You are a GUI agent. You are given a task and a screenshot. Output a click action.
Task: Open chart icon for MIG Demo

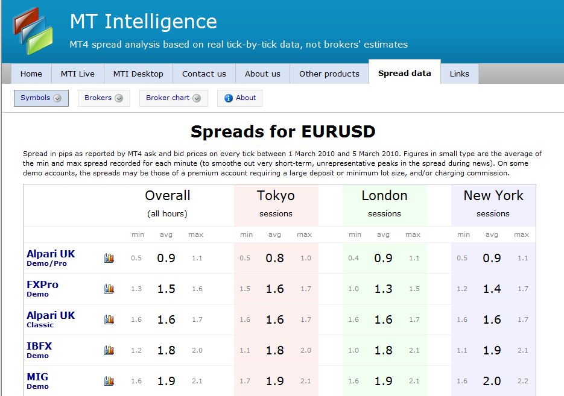pyautogui.click(x=109, y=381)
